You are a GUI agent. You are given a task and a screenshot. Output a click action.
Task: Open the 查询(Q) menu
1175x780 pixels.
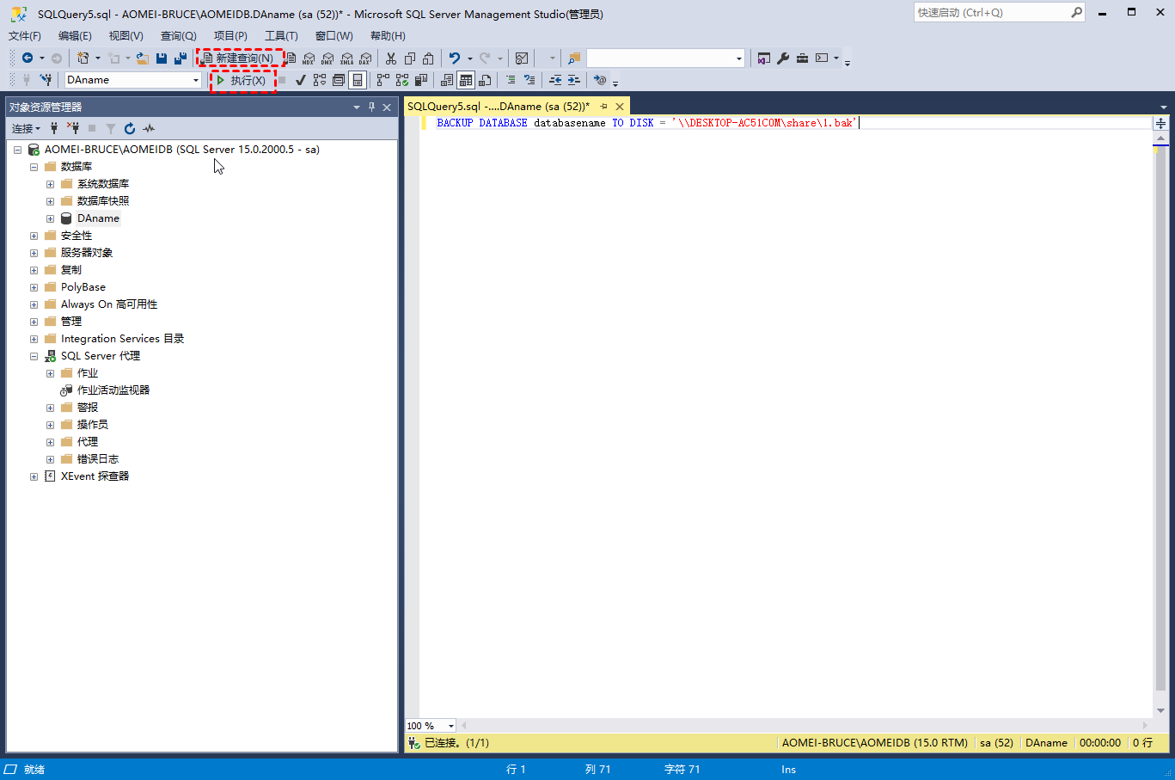tap(178, 35)
